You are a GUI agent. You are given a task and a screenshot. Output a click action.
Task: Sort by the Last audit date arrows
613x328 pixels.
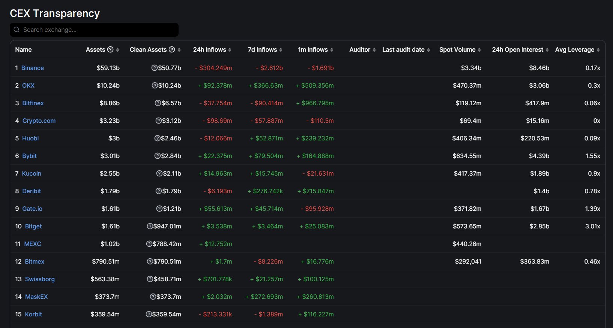click(x=428, y=50)
